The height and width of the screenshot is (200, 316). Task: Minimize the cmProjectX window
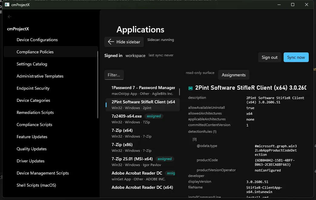279,5
